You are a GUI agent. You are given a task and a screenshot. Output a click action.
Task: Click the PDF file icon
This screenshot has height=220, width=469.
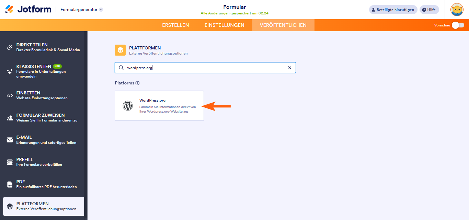pos(10,184)
